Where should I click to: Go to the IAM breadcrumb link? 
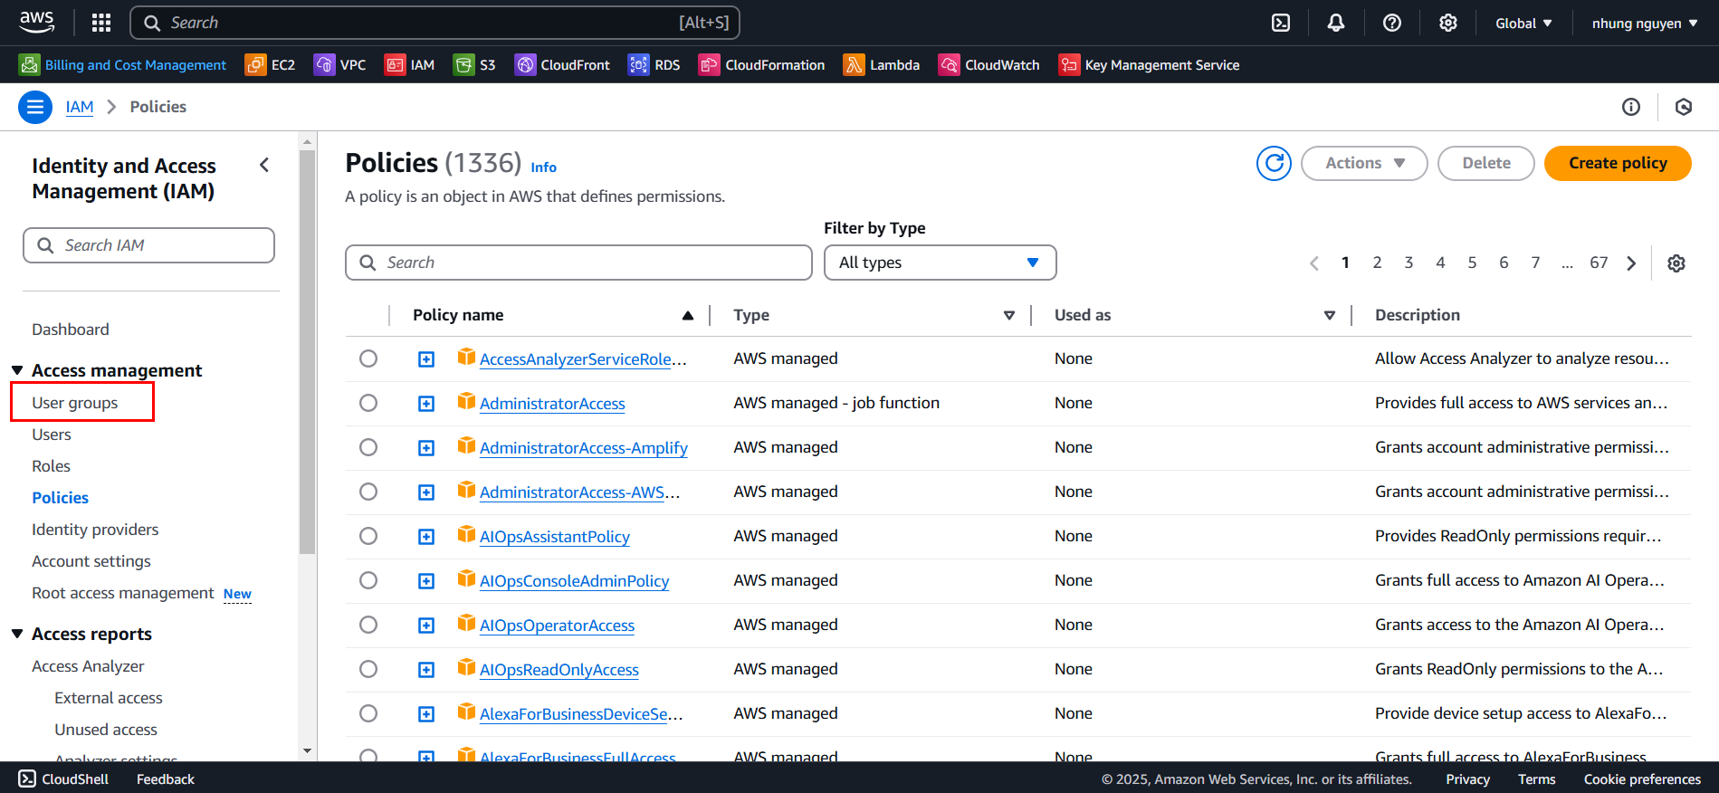80,107
